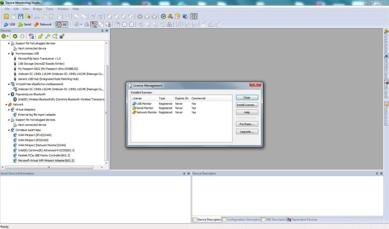This screenshot has width=389, height=229.
Task: Toggle pin on Serial Device Information panel
Action: pyautogui.click(x=184, y=174)
